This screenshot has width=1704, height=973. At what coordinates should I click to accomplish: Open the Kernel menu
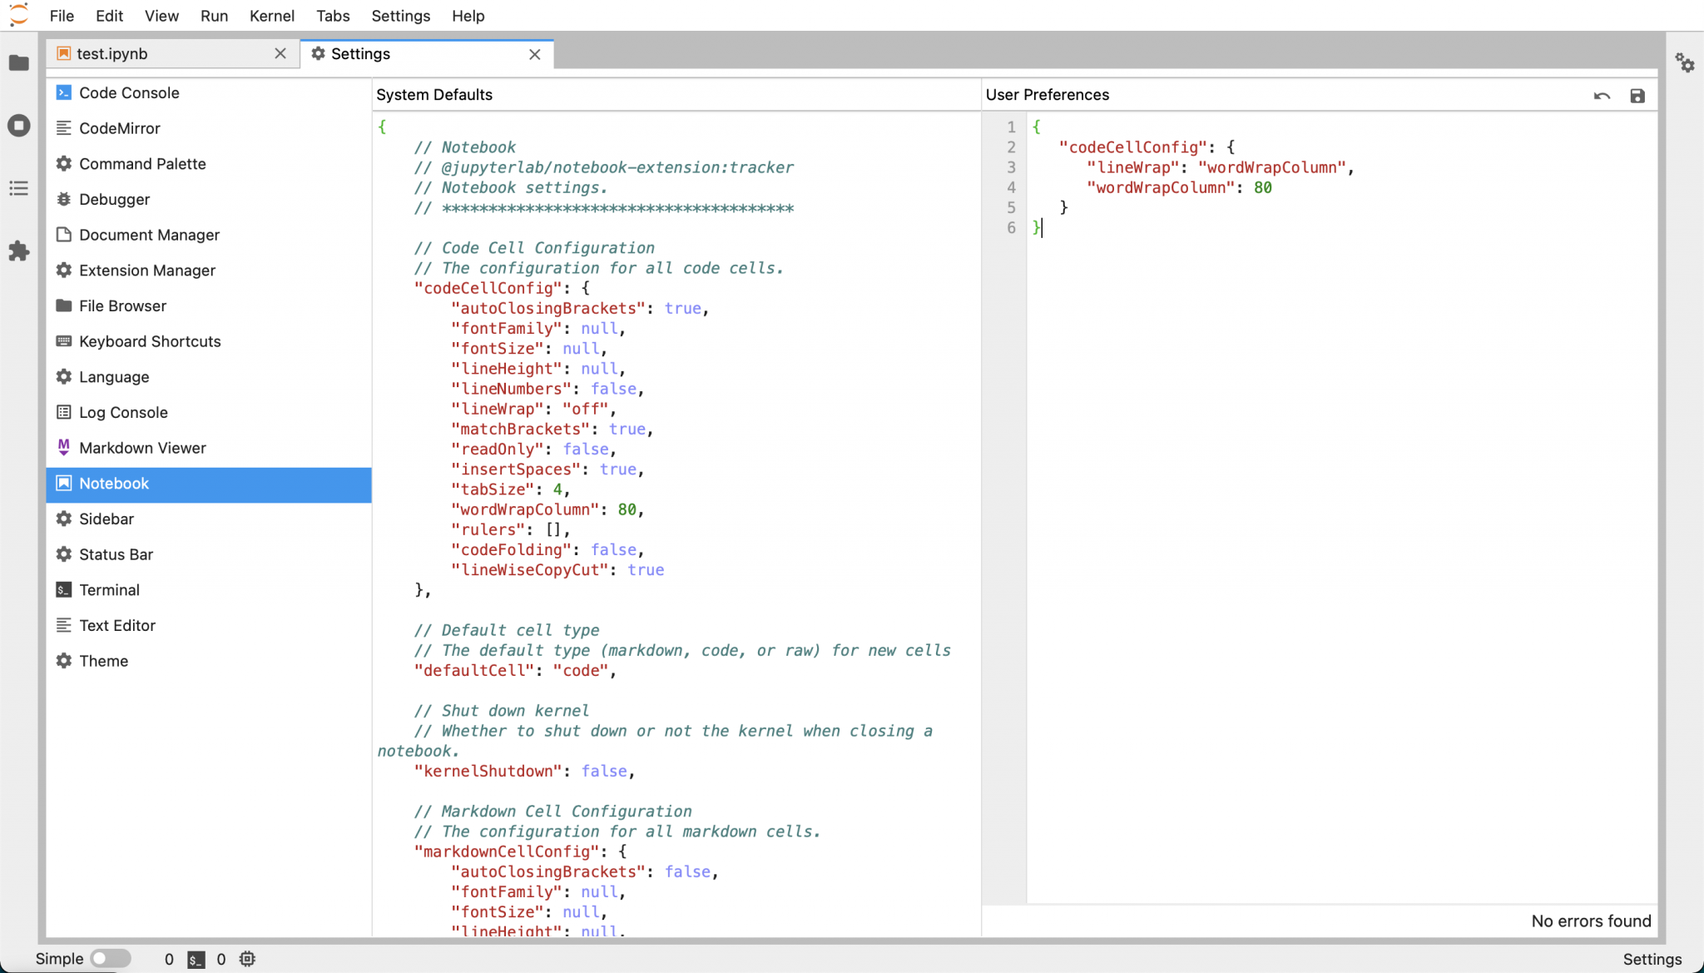[x=271, y=16]
